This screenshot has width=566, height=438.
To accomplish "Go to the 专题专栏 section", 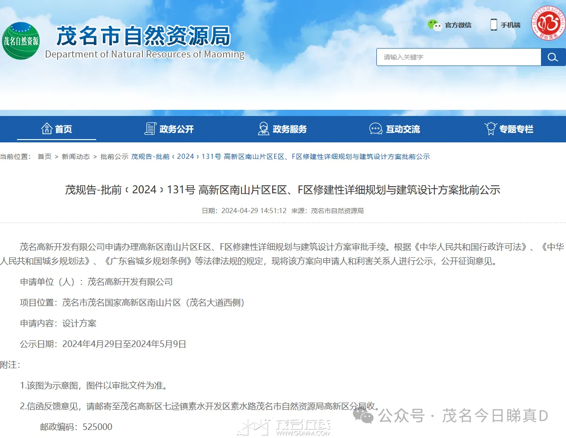I will pyautogui.click(x=516, y=129).
